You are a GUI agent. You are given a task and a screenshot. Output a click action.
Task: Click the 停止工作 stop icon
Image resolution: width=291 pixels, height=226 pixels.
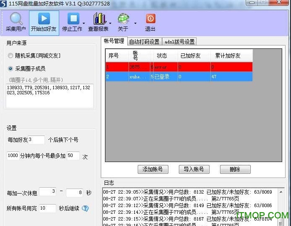pos(73,19)
